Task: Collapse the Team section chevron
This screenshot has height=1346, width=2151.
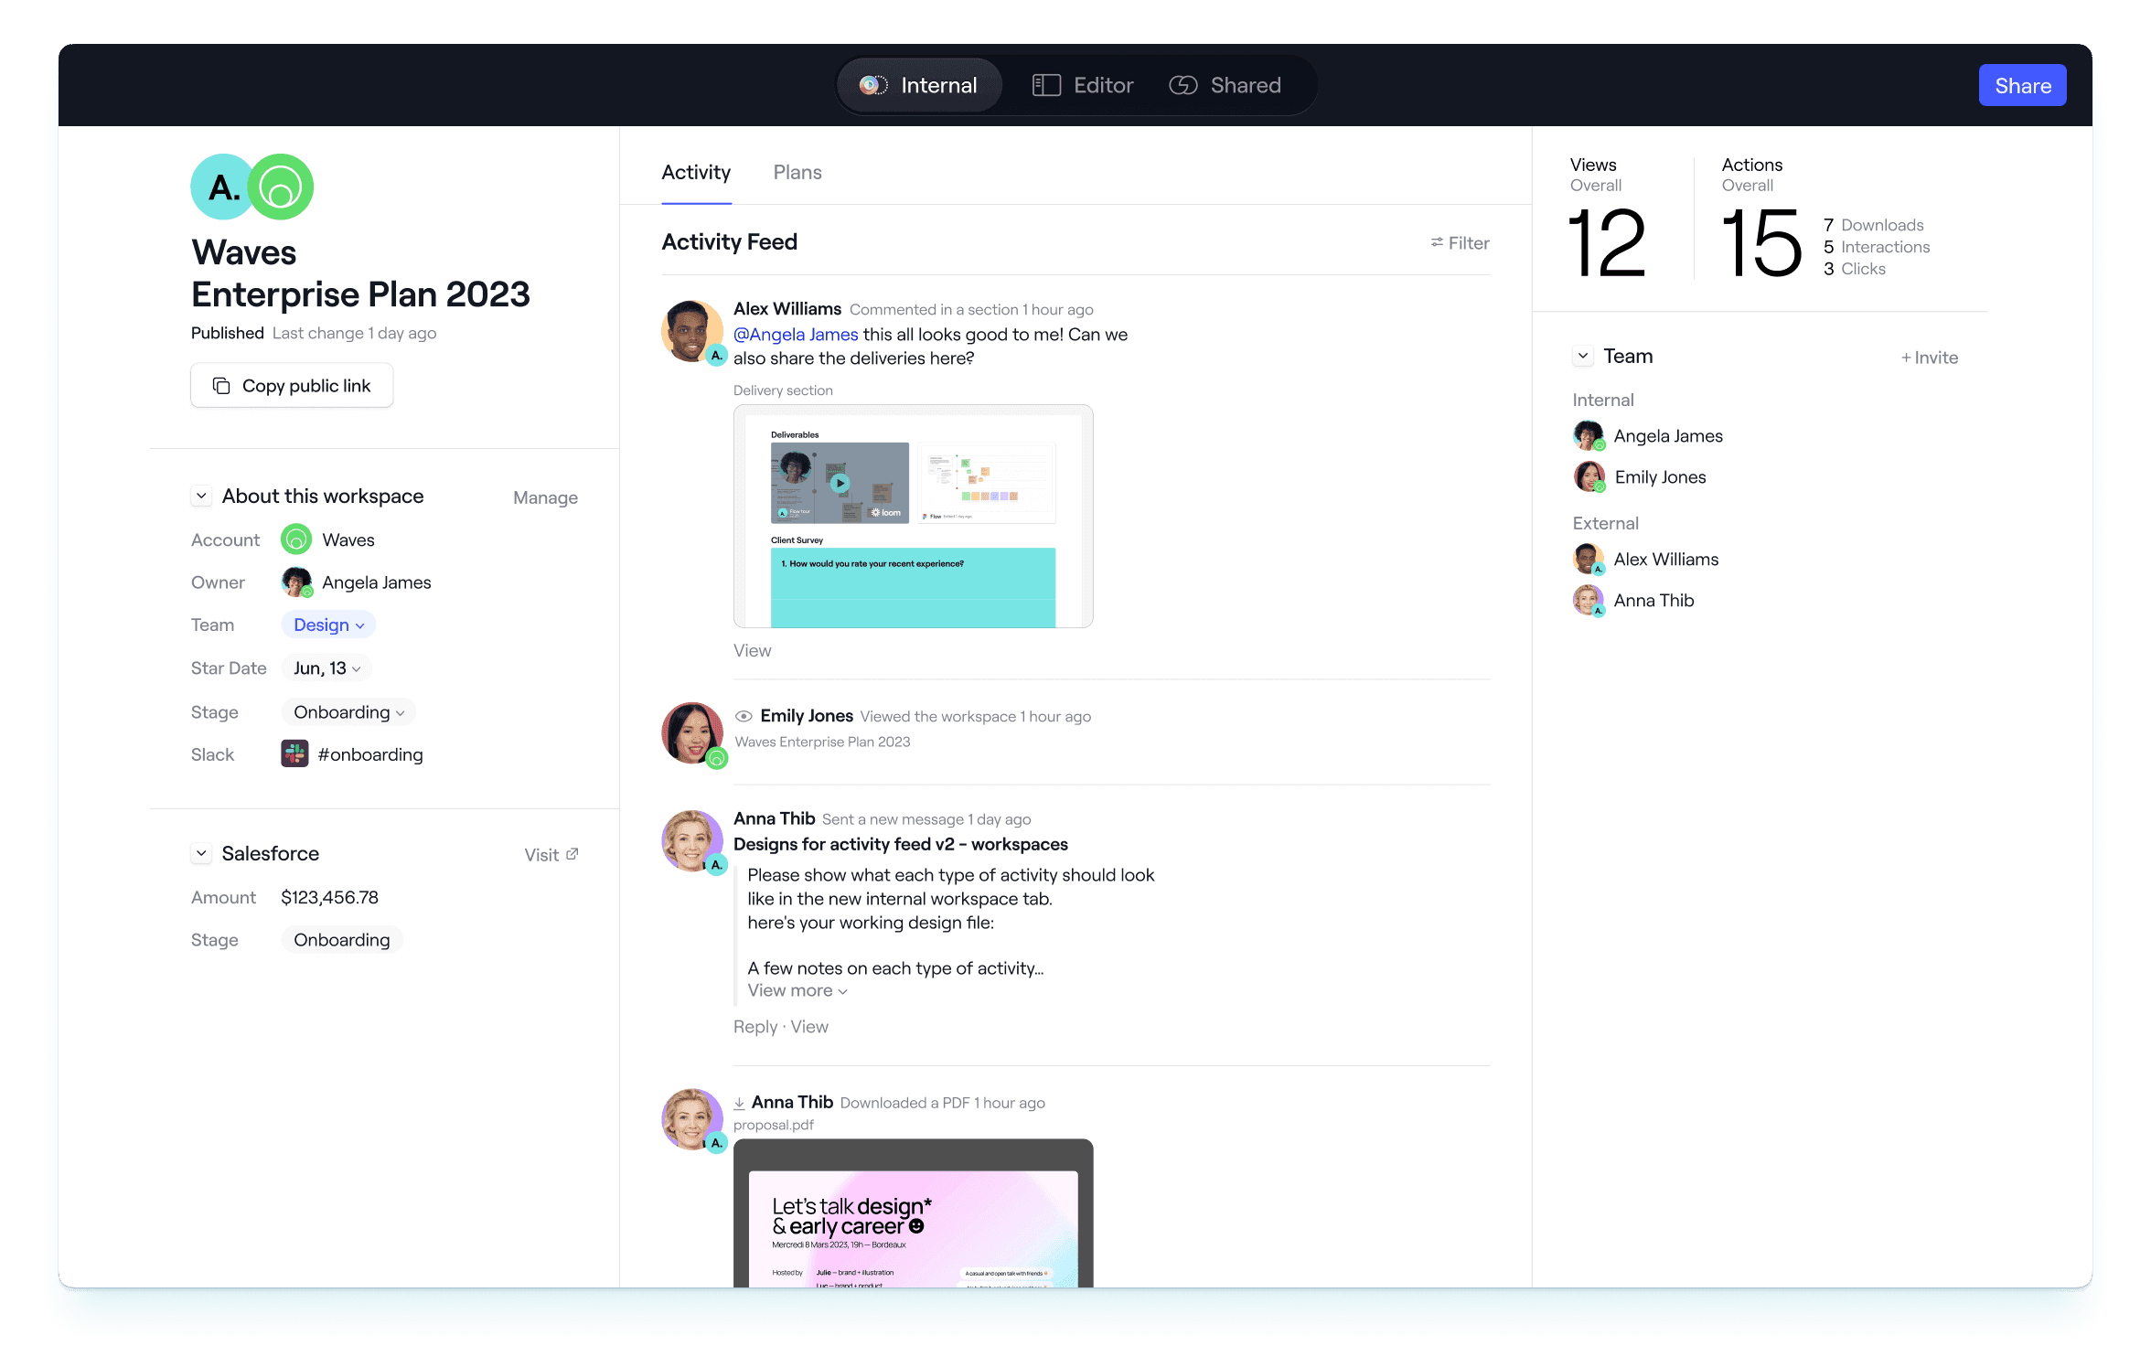Action: [x=1583, y=356]
